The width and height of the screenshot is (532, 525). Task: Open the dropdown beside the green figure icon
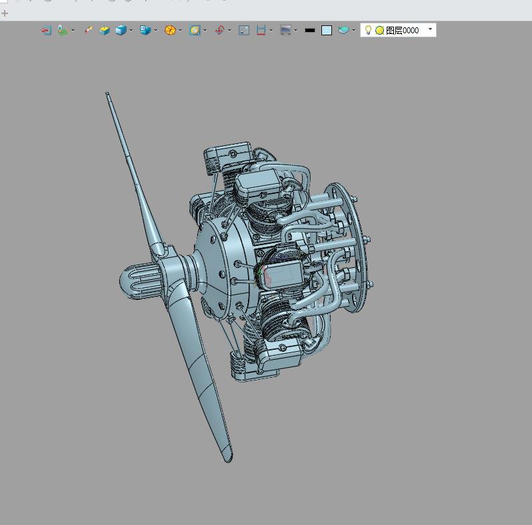click(73, 31)
